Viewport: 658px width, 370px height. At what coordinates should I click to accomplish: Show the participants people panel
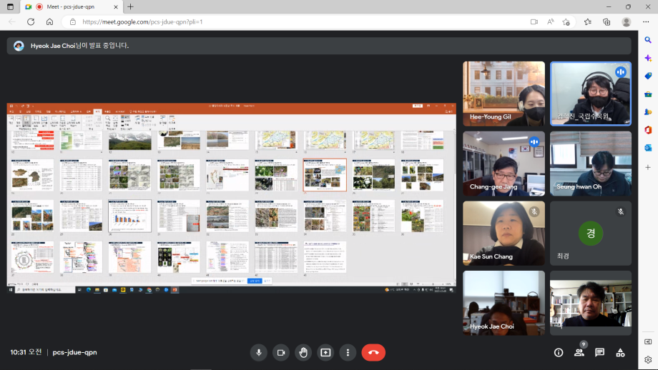click(x=579, y=352)
